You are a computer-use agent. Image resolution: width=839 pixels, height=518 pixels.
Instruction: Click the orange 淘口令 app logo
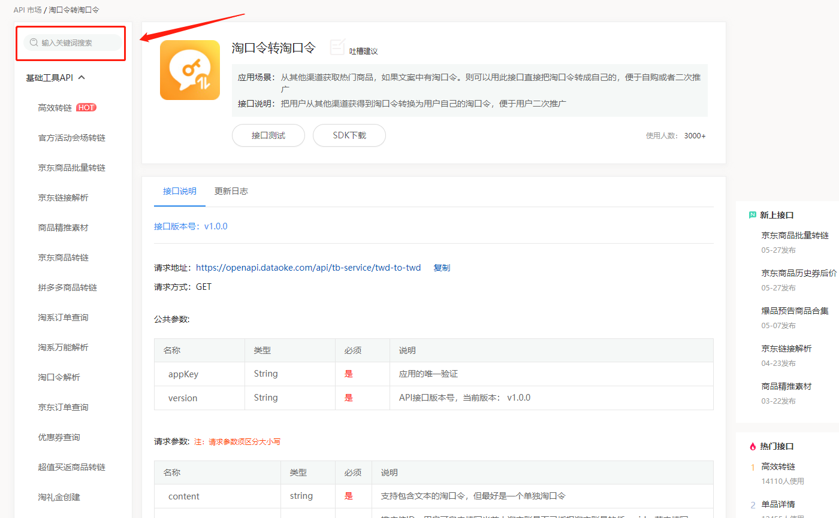[x=189, y=70]
